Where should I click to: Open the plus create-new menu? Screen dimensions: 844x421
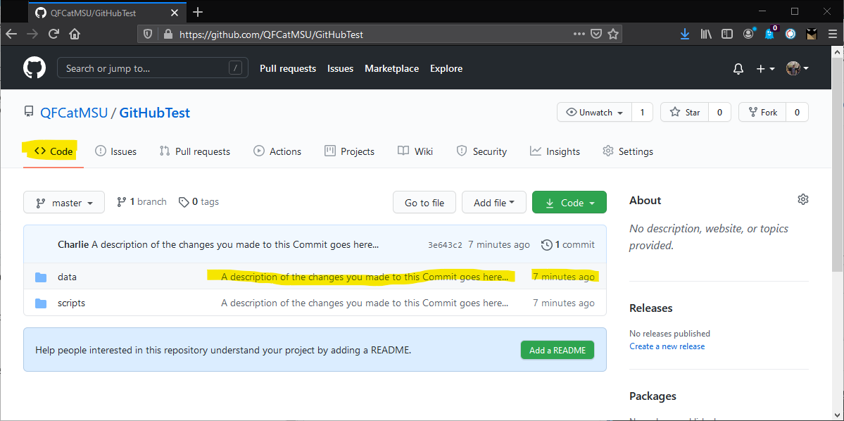click(x=765, y=68)
